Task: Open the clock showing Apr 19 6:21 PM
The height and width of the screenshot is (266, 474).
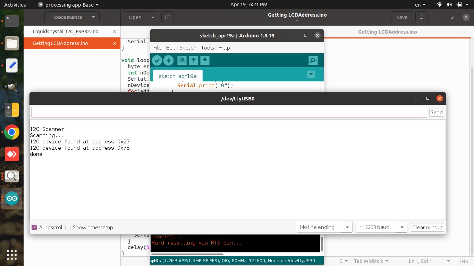Action: pyautogui.click(x=249, y=5)
